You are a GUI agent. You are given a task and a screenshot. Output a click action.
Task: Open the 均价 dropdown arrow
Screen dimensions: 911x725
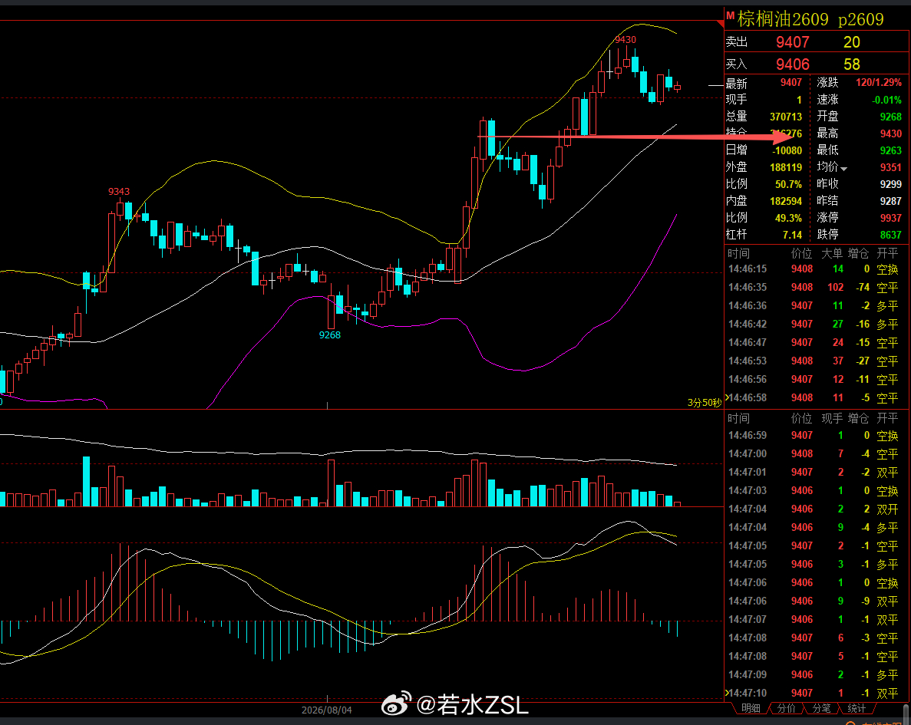843,169
